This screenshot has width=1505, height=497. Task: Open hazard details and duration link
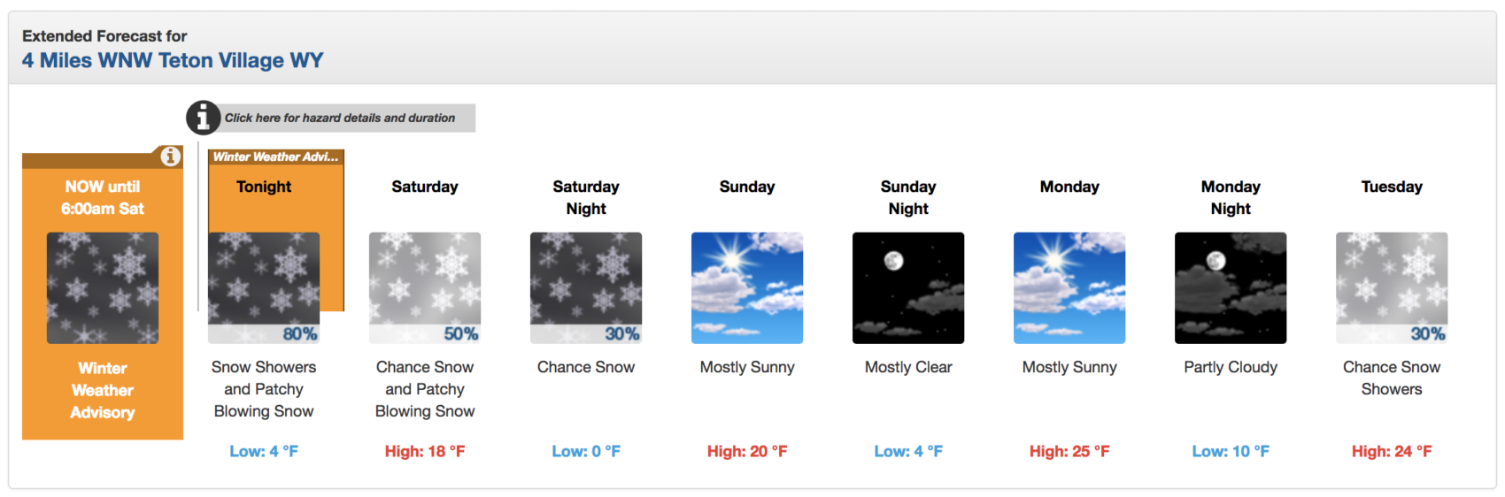coord(340,118)
